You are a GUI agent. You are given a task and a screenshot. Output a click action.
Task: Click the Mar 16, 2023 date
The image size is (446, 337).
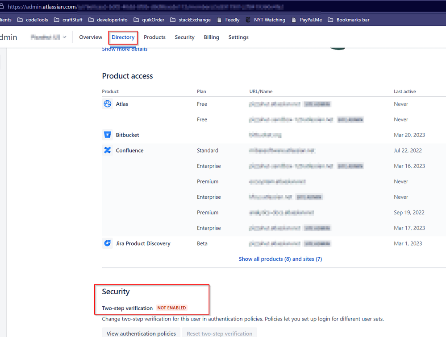click(x=409, y=166)
